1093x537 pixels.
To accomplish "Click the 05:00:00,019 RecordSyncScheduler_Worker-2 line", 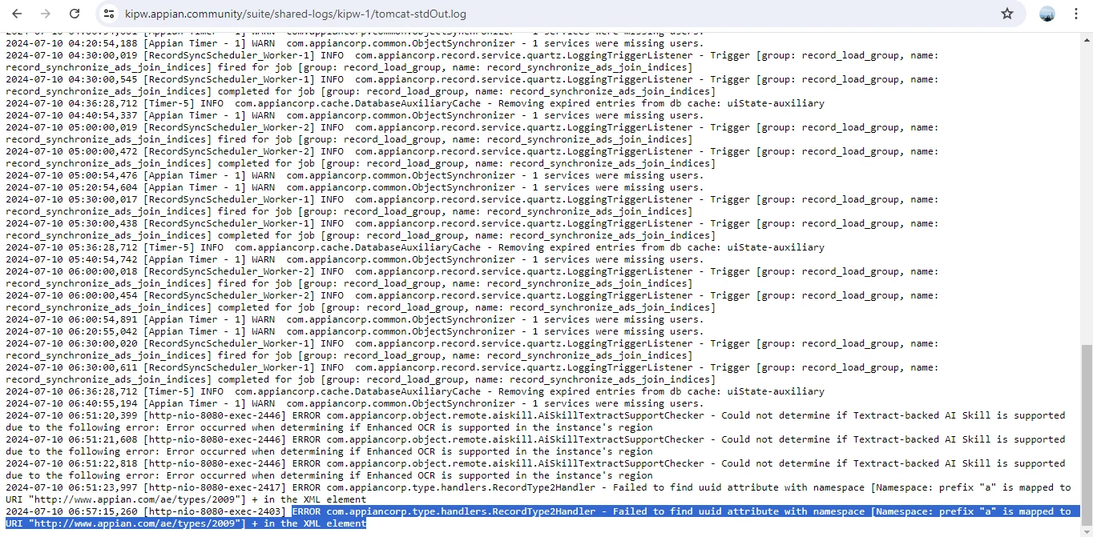I will click(472, 133).
